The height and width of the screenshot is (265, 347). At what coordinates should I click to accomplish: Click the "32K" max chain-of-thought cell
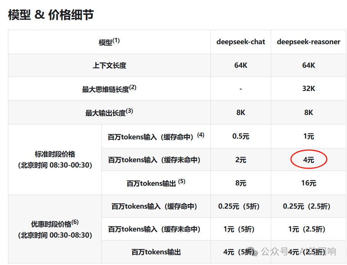point(308,89)
